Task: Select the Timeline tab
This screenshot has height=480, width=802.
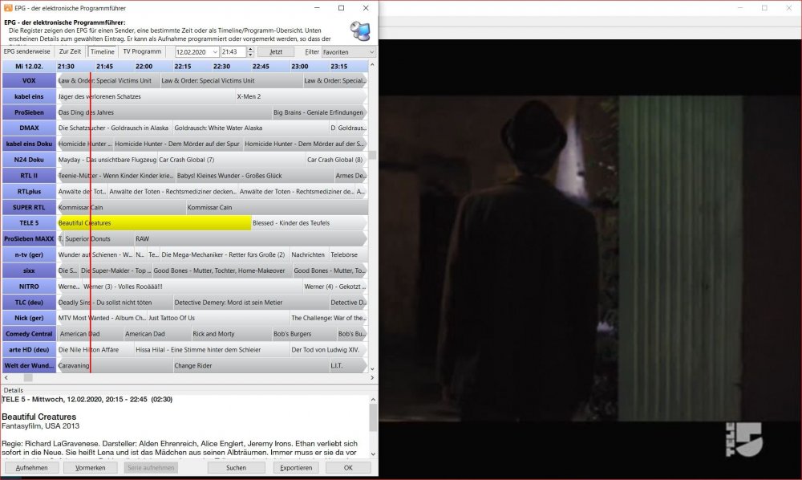Action: click(103, 51)
